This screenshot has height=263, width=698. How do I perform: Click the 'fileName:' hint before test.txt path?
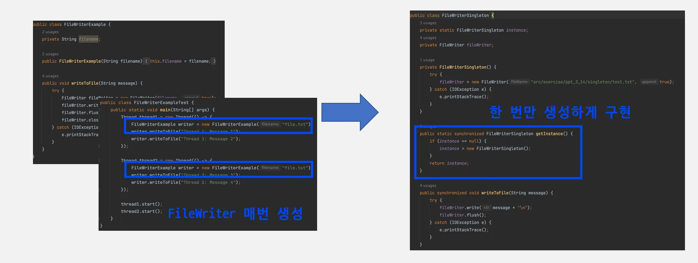(x=519, y=82)
